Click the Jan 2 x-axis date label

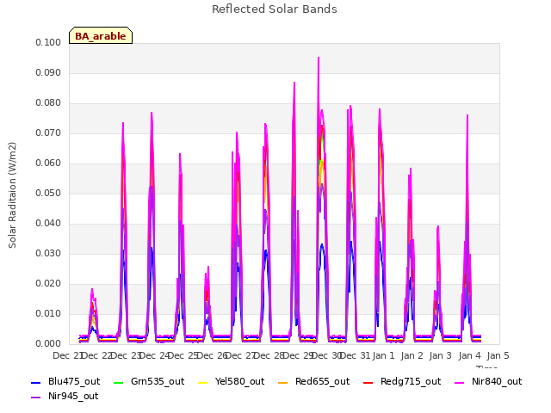click(412, 355)
